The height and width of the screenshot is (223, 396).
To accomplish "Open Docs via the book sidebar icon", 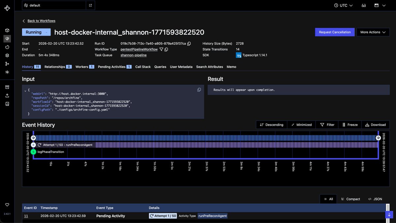I will point(7,104).
